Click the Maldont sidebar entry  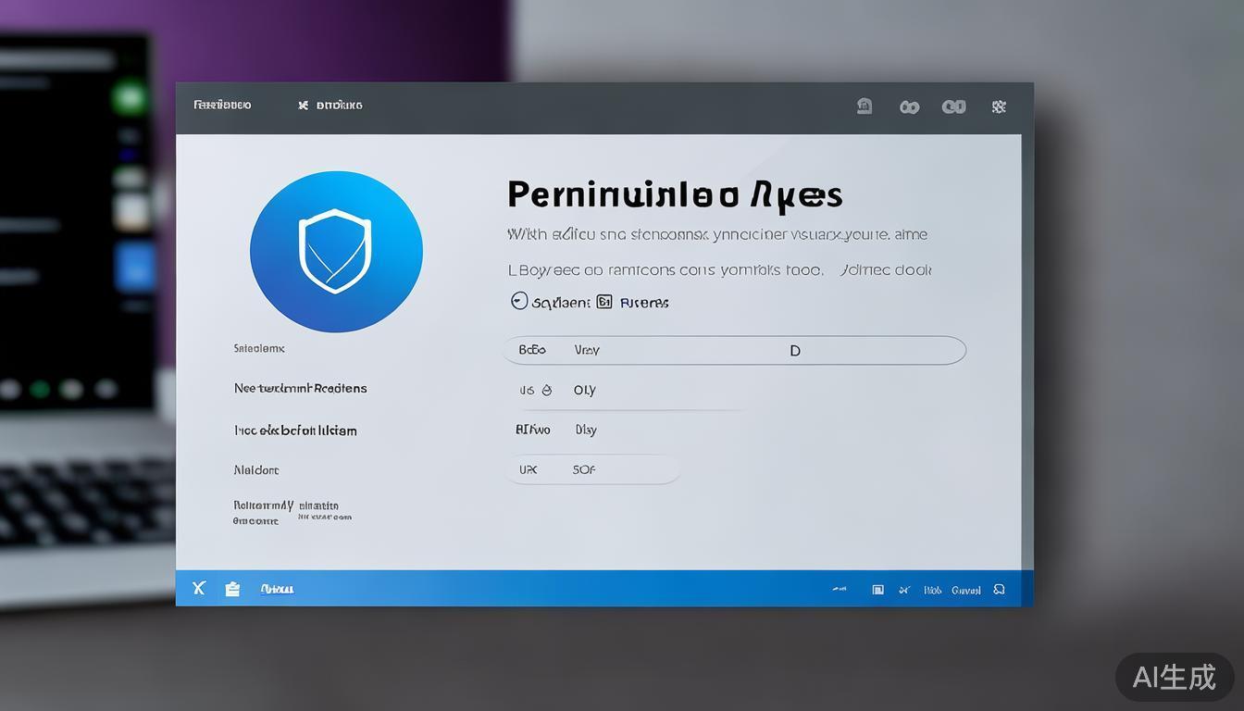pos(256,469)
